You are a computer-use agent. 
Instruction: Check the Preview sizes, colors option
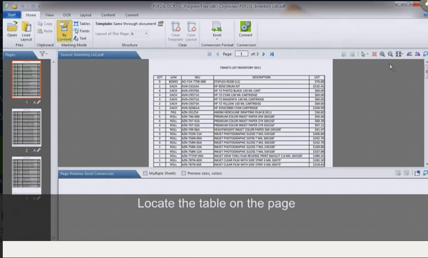tap(184, 173)
